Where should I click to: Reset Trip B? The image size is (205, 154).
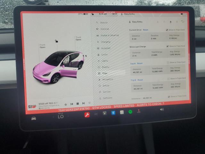pos(140,80)
